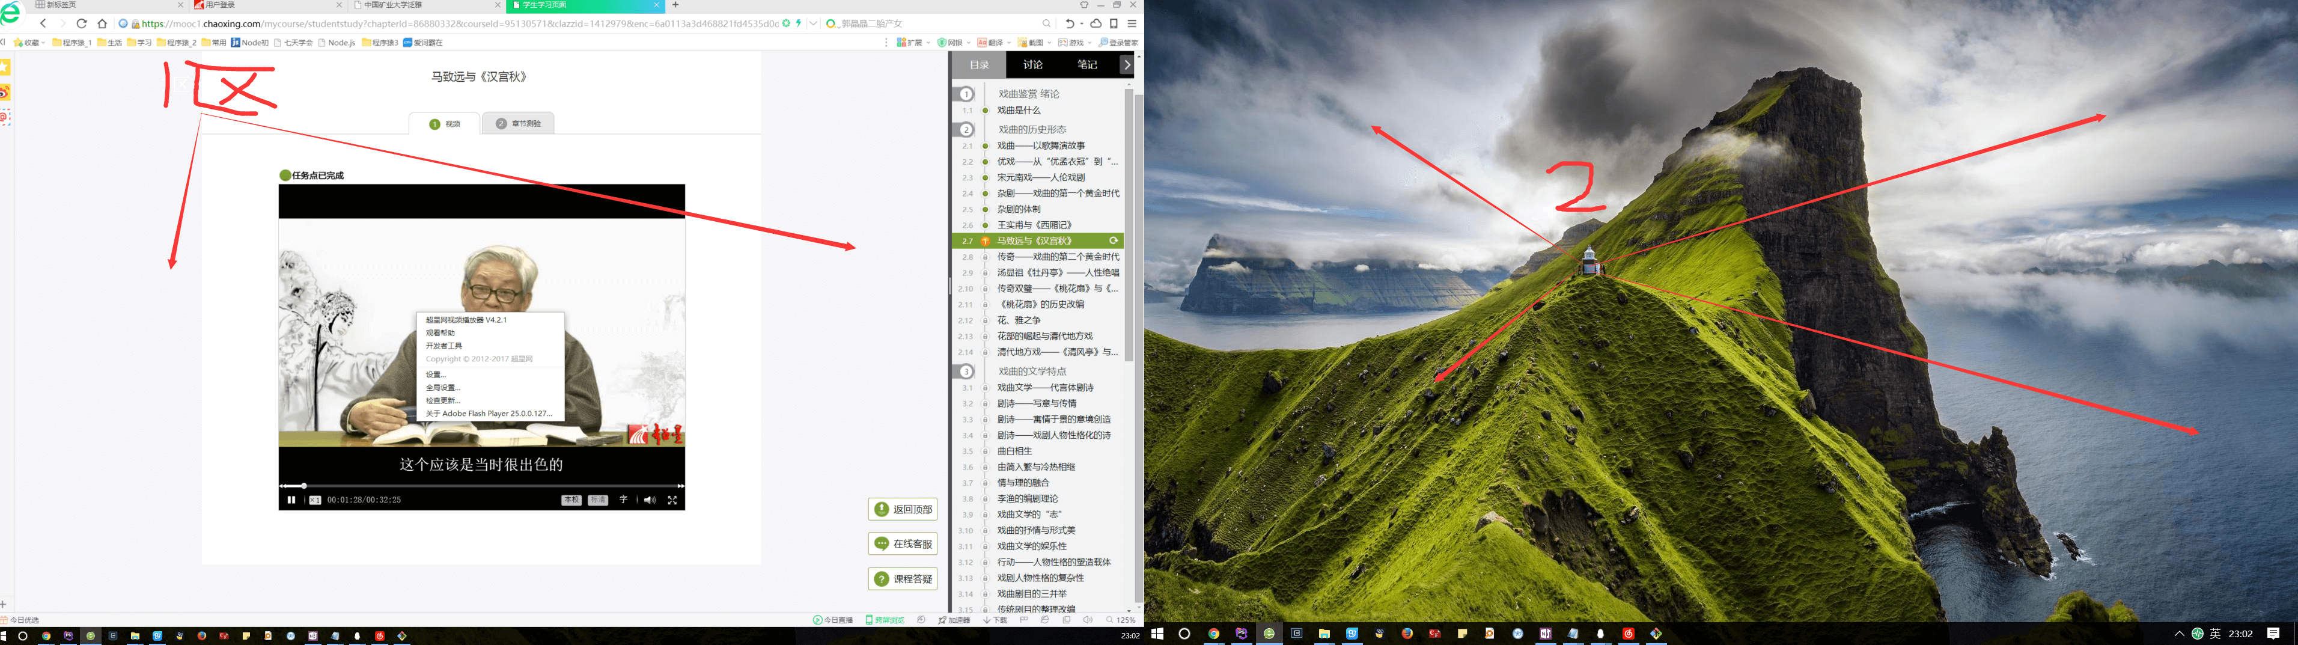Click 登录管家 in bookmarks bar
Screen dimensions: 2298x645
pos(1118,43)
